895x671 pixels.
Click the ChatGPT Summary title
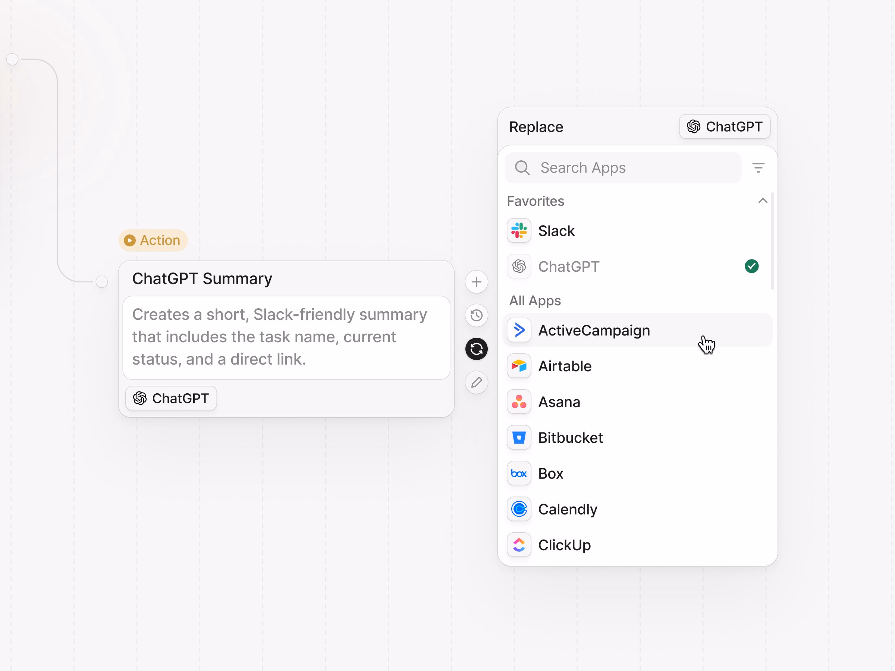(202, 279)
